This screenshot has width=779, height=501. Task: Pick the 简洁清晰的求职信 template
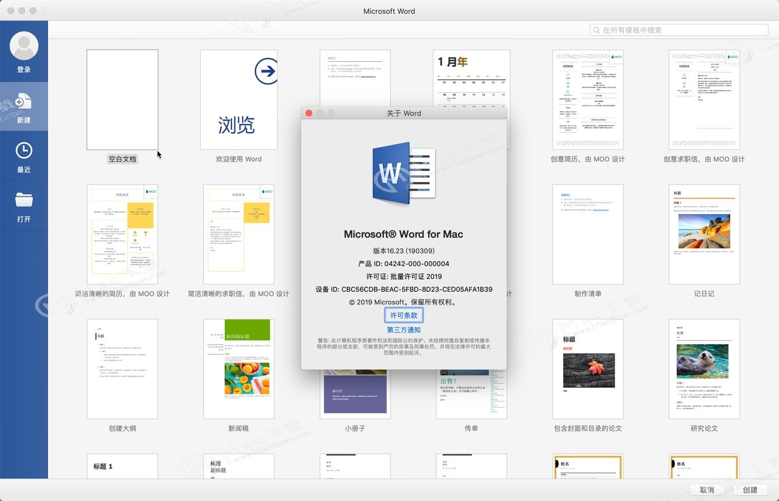tap(239, 234)
